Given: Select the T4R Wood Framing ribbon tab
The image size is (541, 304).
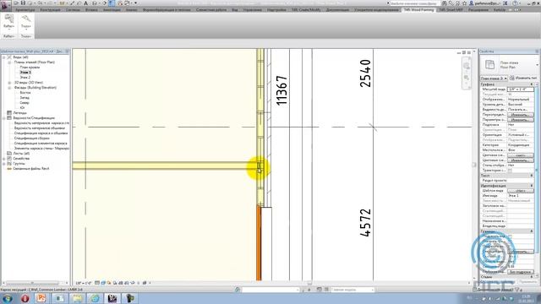Looking at the screenshot, I should [x=418, y=9].
